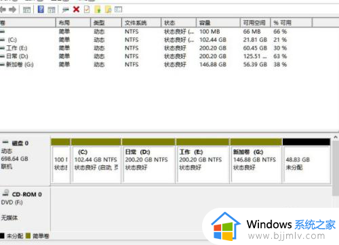Screen dimensions: 339x245
Task: Click the view settings icon at toolbar end
Action: (118, 9)
